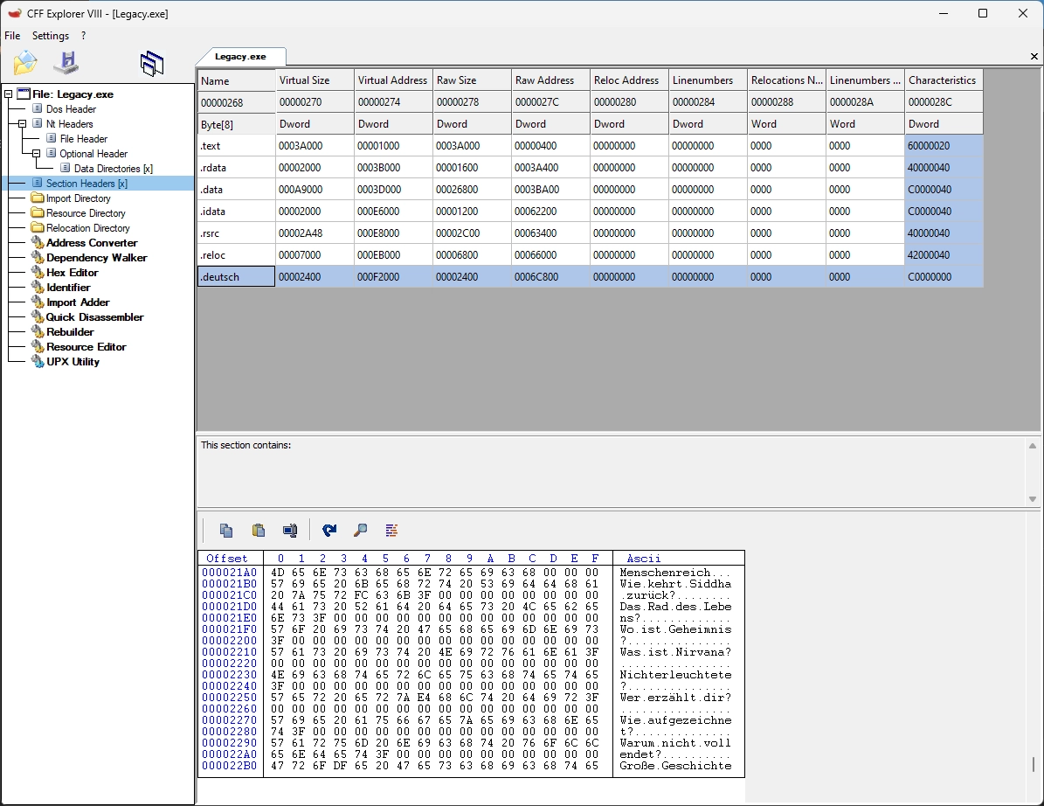Collapse the File: Legacy.exe root node
Screen dimensions: 1044x806
point(8,94)
